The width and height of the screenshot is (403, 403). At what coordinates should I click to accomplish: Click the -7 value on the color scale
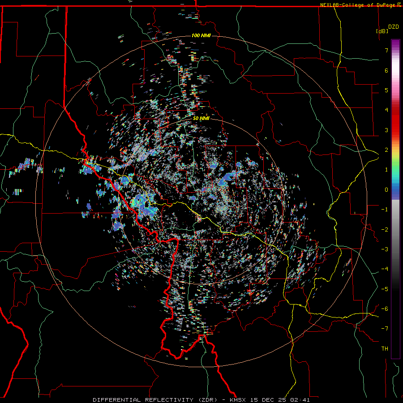385,329
